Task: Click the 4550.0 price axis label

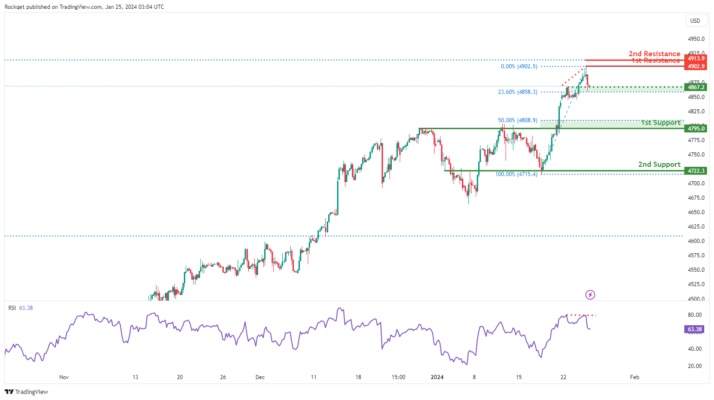Action: coord(696,270)
